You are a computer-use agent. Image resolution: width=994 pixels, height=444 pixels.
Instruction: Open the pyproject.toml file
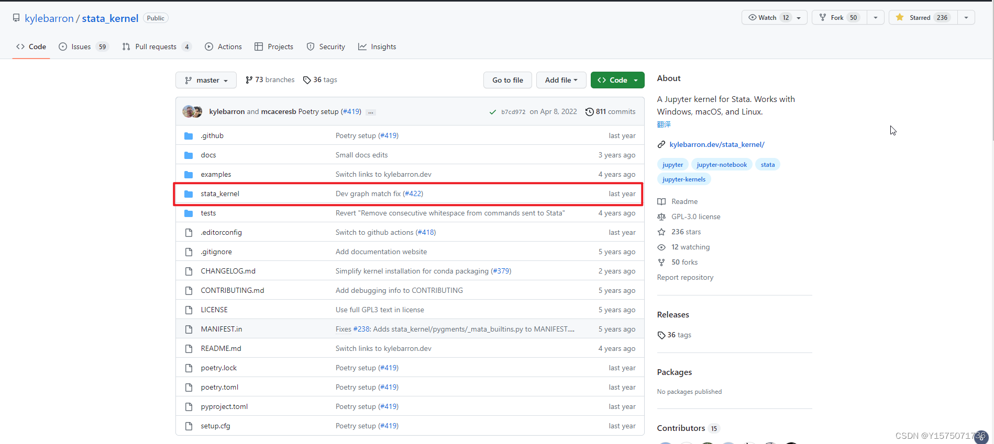click(224, 407)
